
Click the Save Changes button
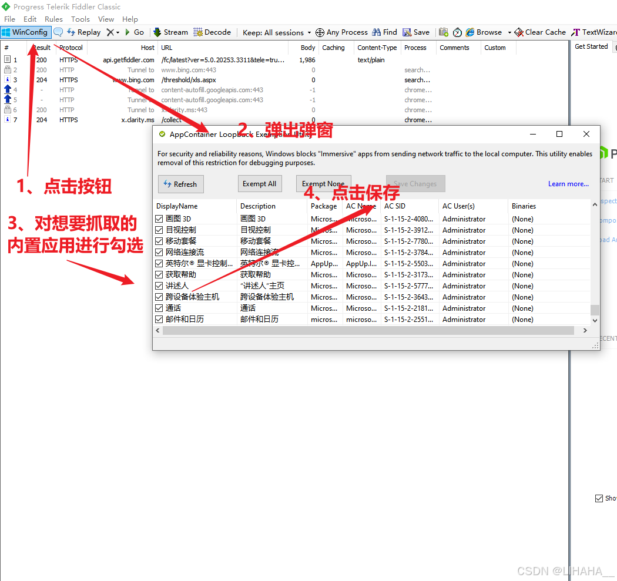[x=415, y=184]
